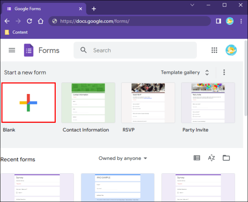This screenshot has width=248, height=202.
Task: Open the Chrome three-dot menu
Action: [x=241, y=21]
